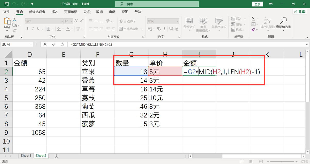The width and height of the screenshot is (310, 164).
Task: Switch to Sheet1 worksheet tab
Action: pos(26,156)
